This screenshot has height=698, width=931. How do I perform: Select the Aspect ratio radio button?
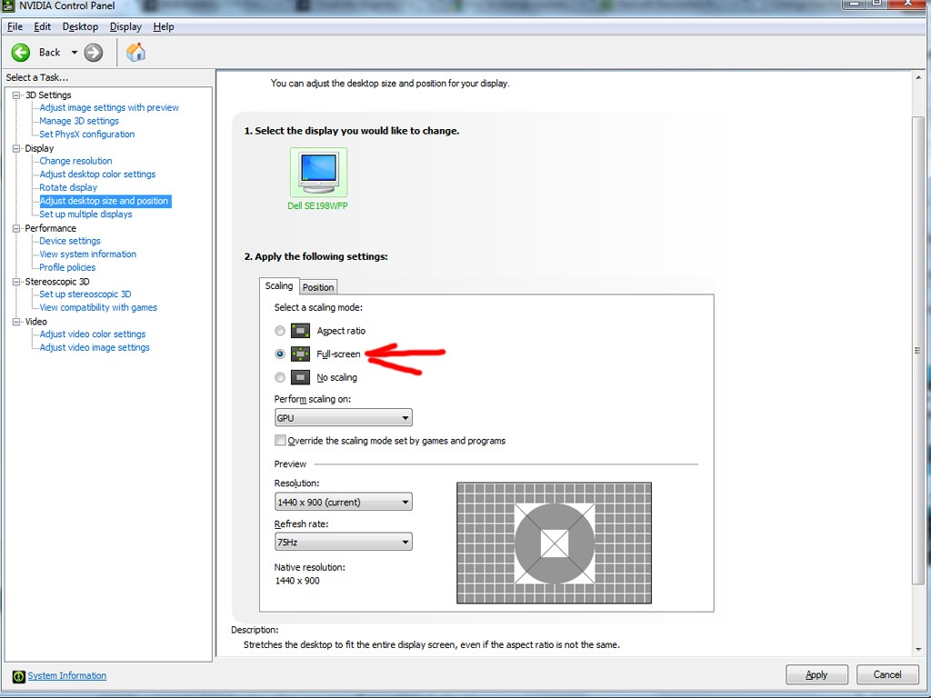coord(280,331)
